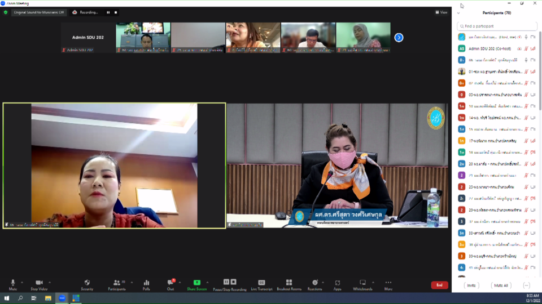Open Whiteboards
Viewport: 542px width, 304px height.
coord(362,285)
